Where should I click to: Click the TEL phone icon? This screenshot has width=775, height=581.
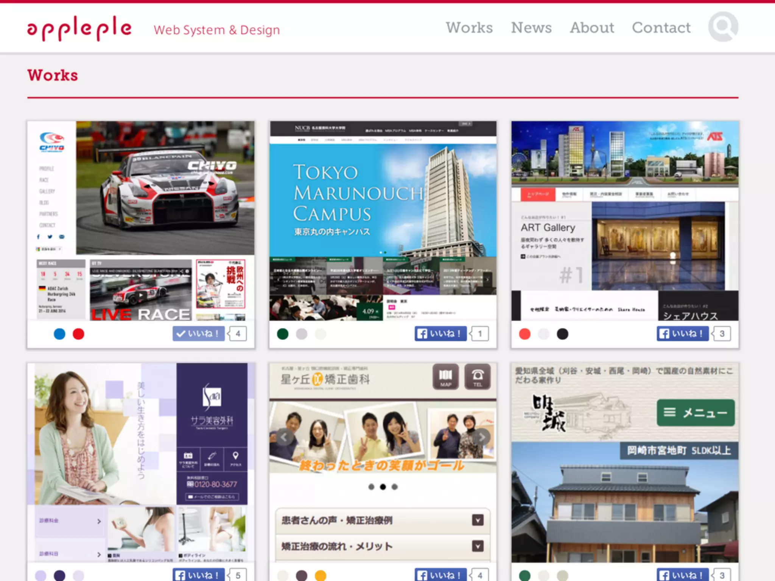click(x=477, y=377)
